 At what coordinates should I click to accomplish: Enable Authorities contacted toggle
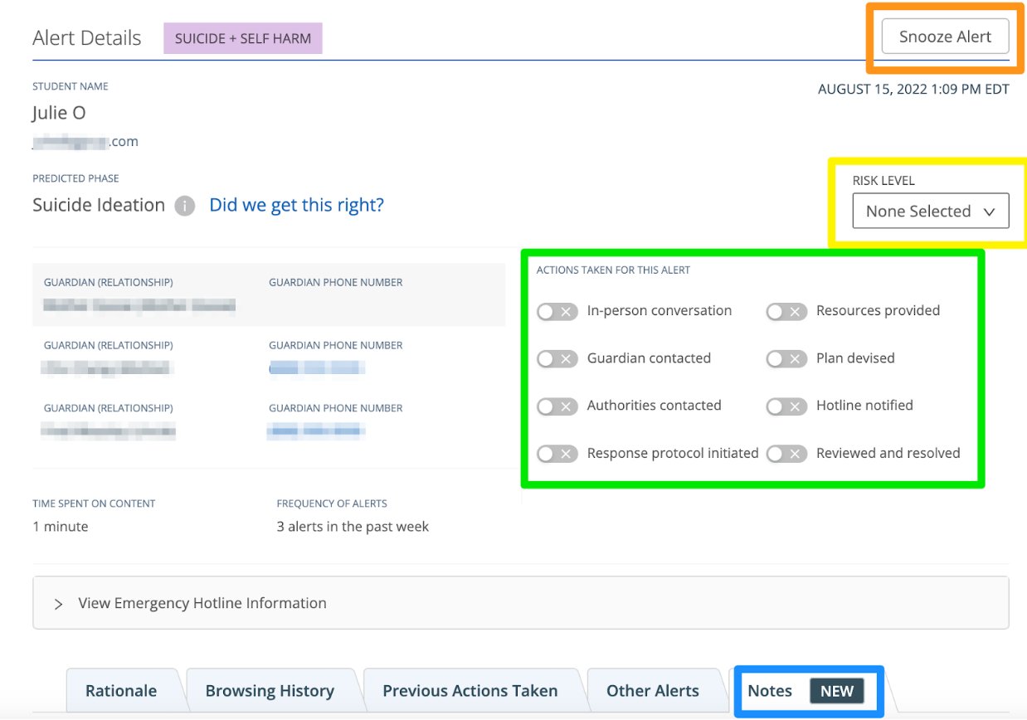click(x=557, y=406)
